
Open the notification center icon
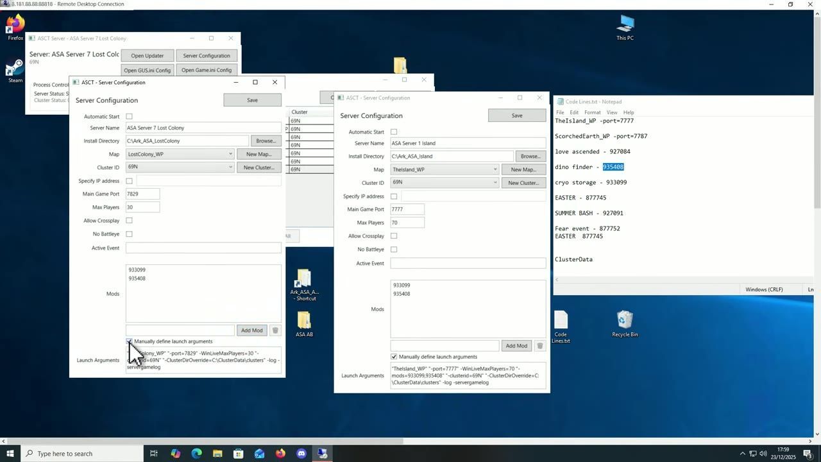tap(808, 454)
